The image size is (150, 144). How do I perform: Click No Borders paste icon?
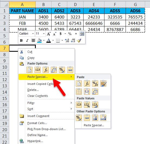(x=79, y=91)
